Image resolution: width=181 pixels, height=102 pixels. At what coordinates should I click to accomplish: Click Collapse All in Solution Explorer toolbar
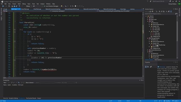162,11
